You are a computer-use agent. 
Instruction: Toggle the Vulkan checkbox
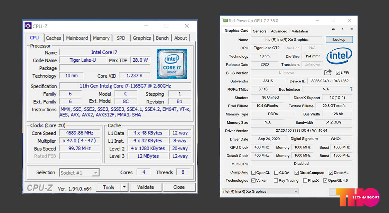(x=253, y=181)
